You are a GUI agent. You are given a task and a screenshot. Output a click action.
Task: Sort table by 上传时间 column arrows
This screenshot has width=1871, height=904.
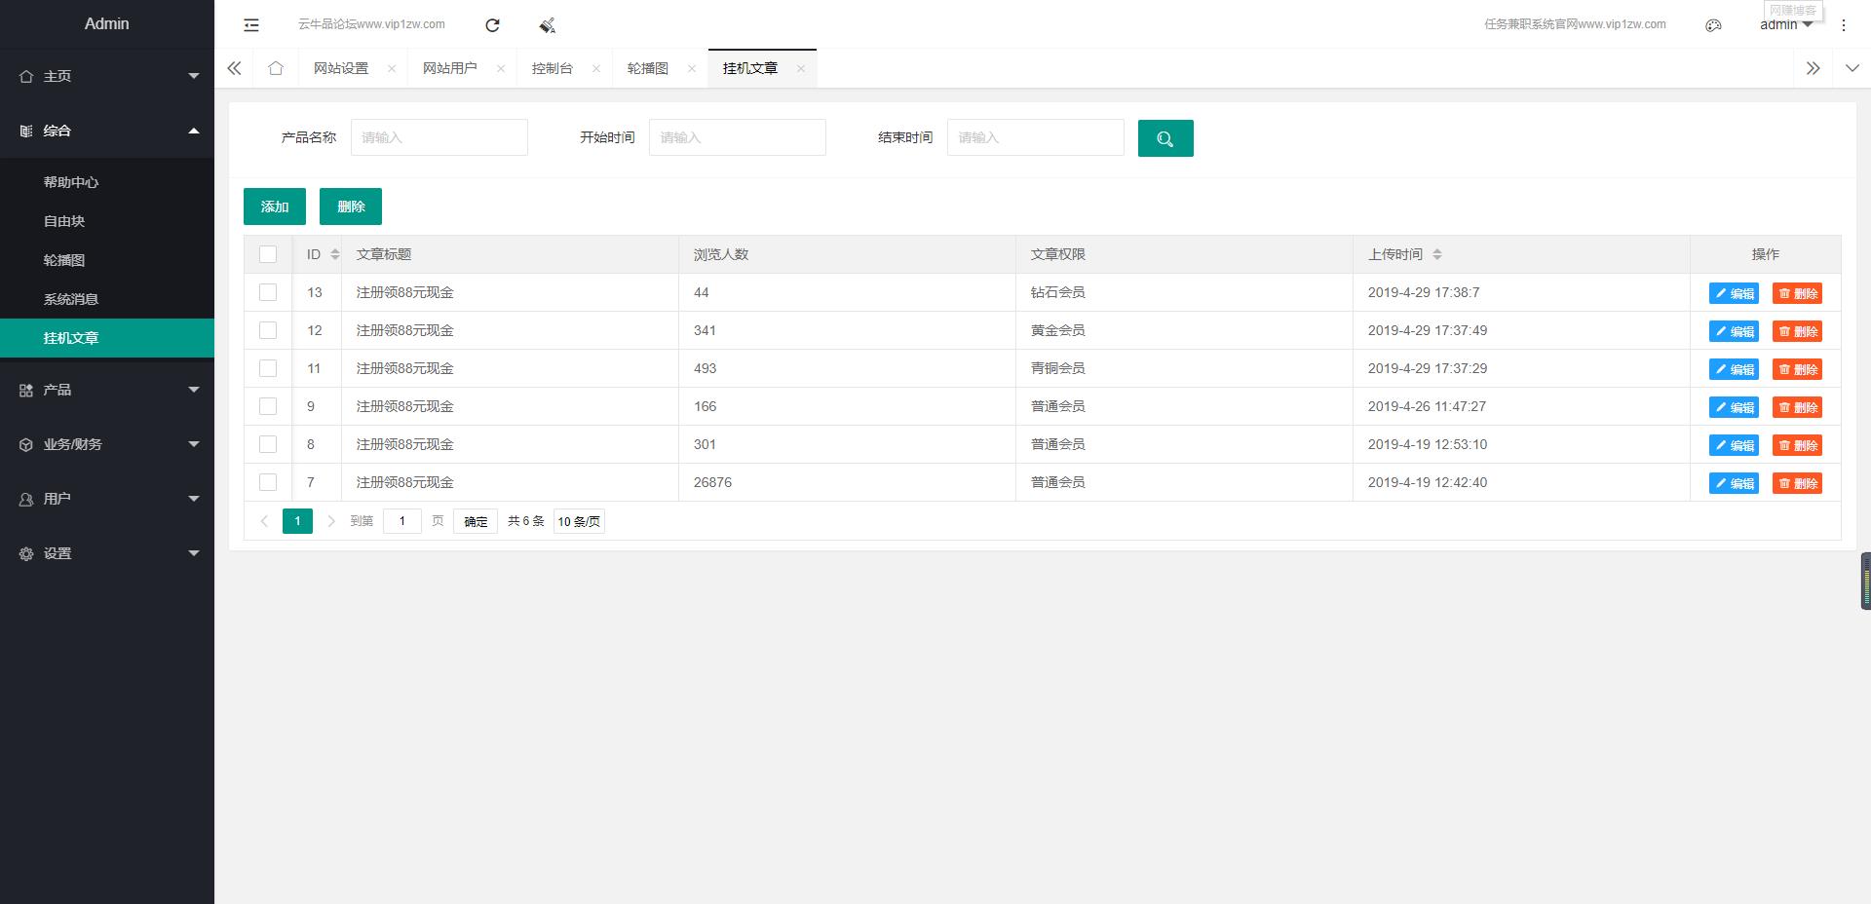pos(1437,254)
